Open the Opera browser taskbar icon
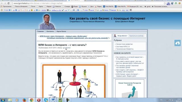The width and height of the screenshot is (182, 102). click(39, 100)
